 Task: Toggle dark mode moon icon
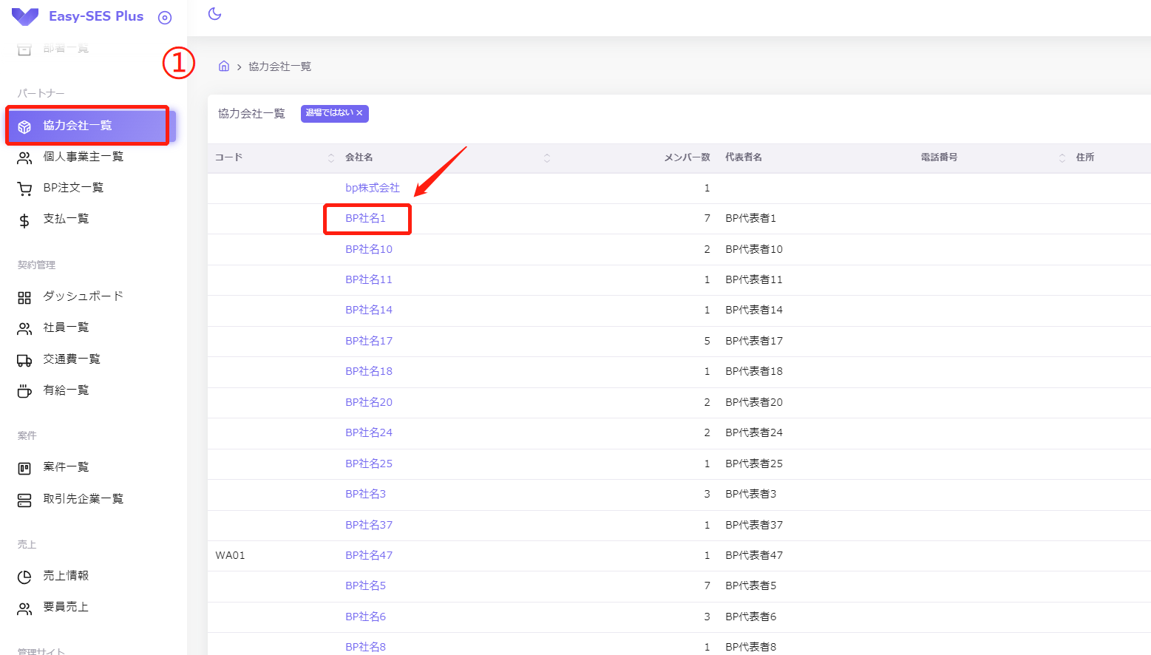(215, 14)
